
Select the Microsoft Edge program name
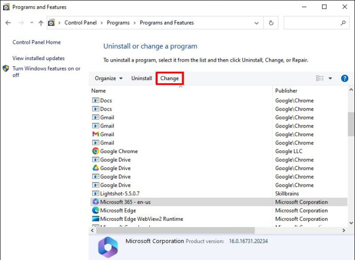(118, 211)
